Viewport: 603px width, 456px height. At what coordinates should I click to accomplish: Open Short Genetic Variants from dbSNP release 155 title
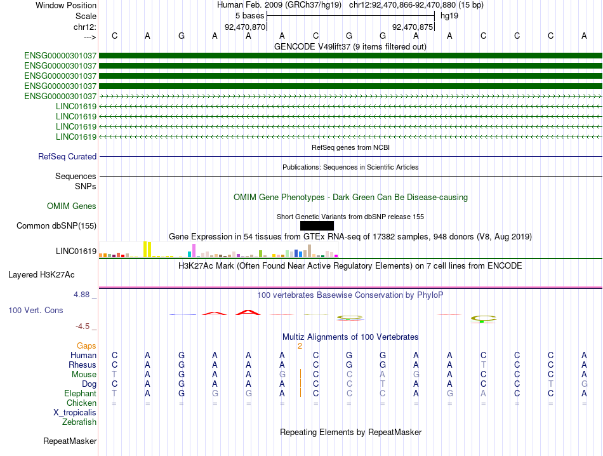pyautogui.click(x=350, y=217)
